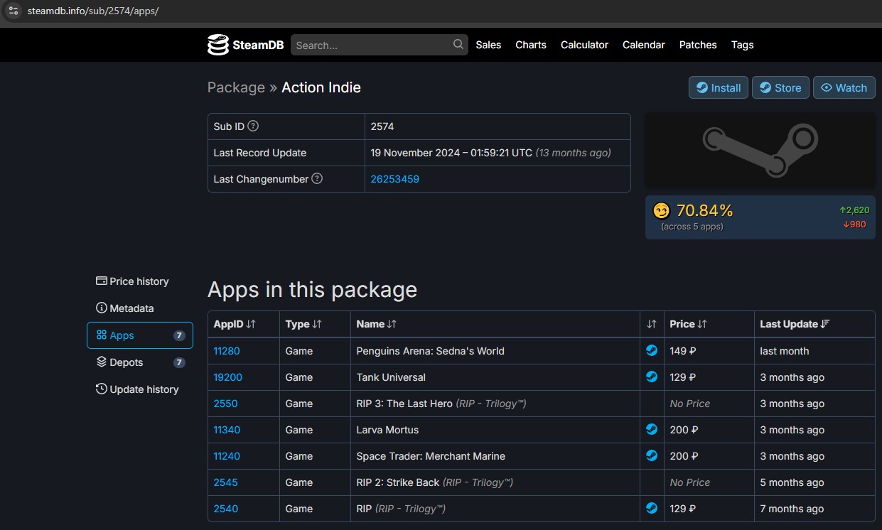Open Steam store icon for Penguins Arena

[x=651, y=351]
